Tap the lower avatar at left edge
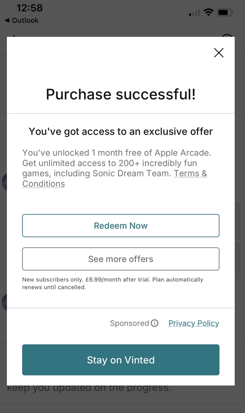This screenshot has width=245, height=413. (4, 302)
